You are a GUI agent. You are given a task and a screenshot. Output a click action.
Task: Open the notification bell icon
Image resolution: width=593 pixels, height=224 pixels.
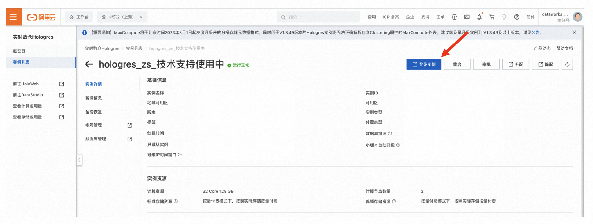479,17
